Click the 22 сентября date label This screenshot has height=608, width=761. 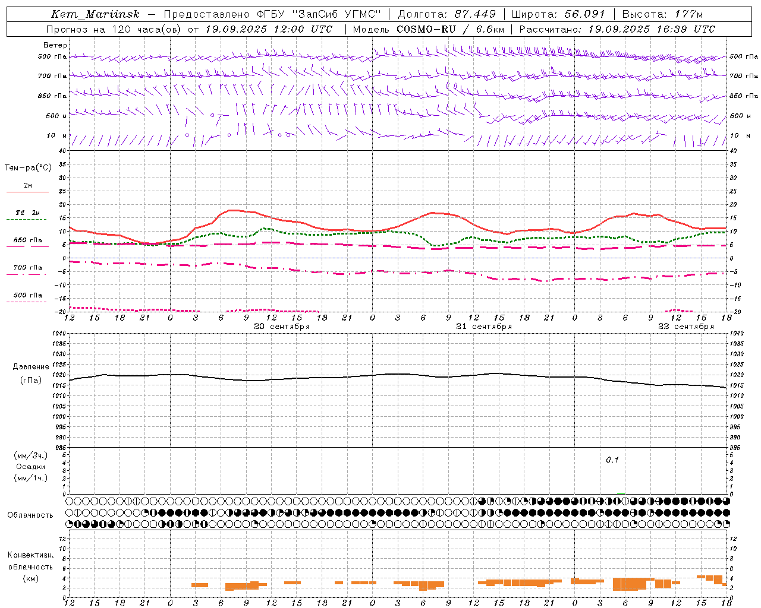[686, 327]
